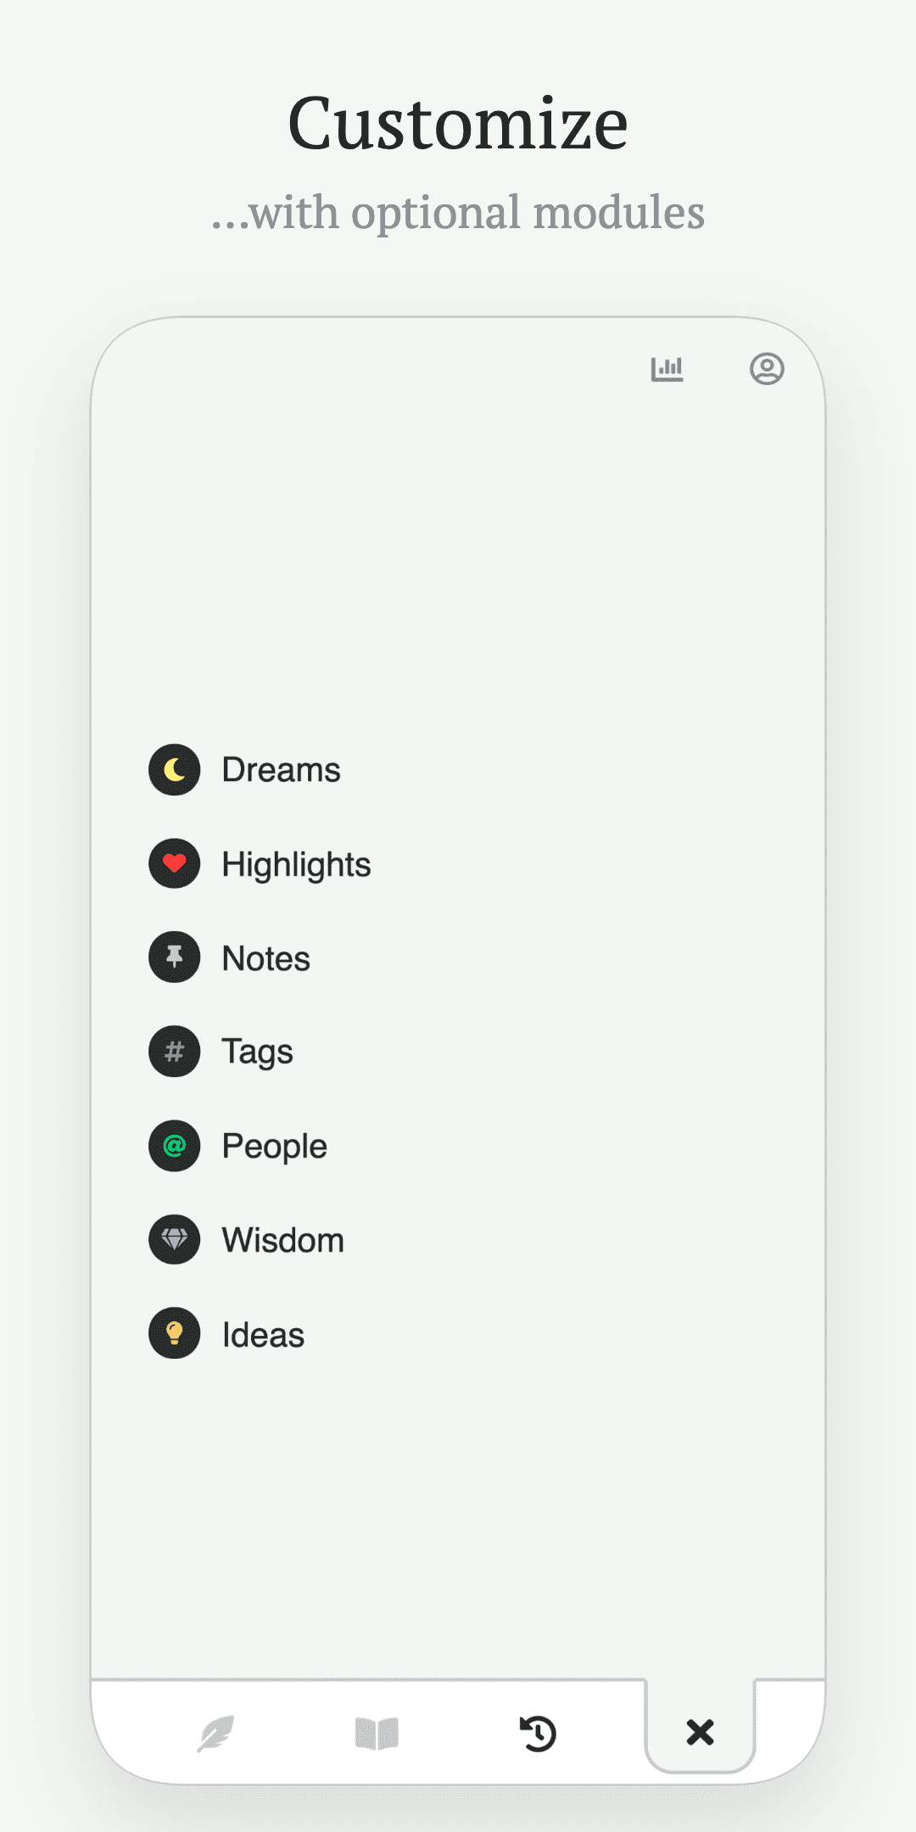This screenshot has width=916, height=1832.
Task: Tap the green @ People icon
Action: pos(175,1146)
